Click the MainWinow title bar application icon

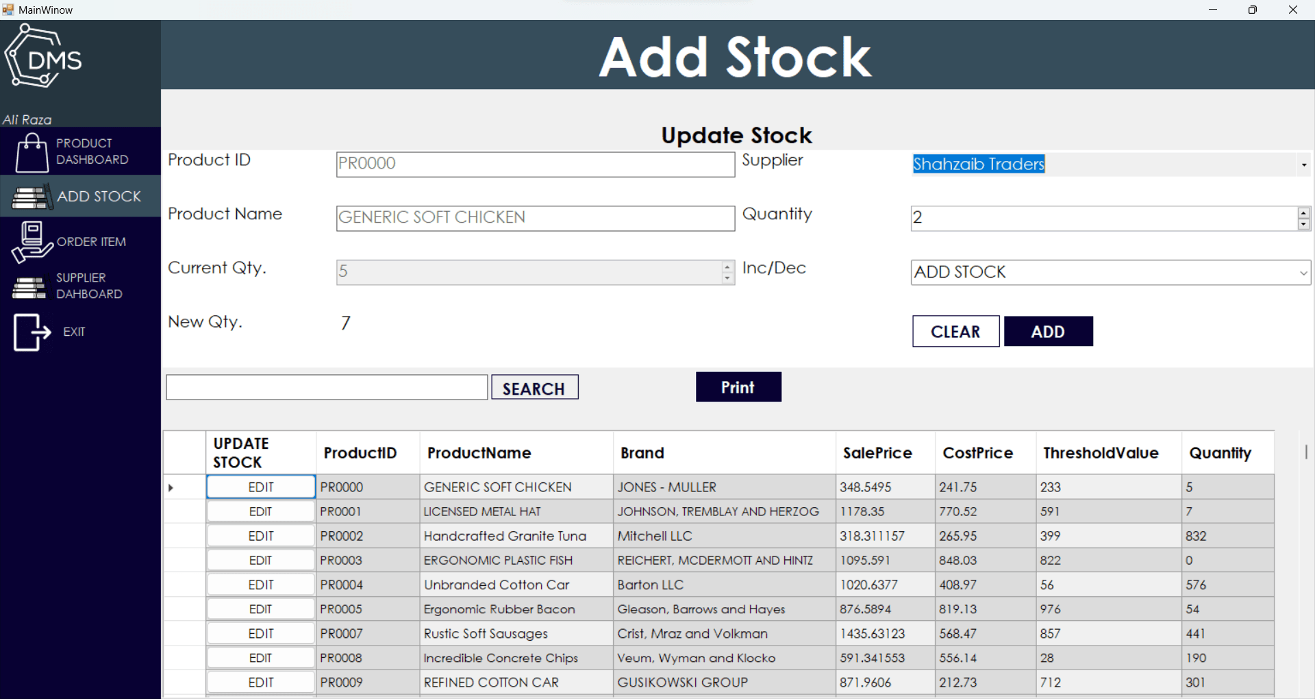[x=8, y=10]
